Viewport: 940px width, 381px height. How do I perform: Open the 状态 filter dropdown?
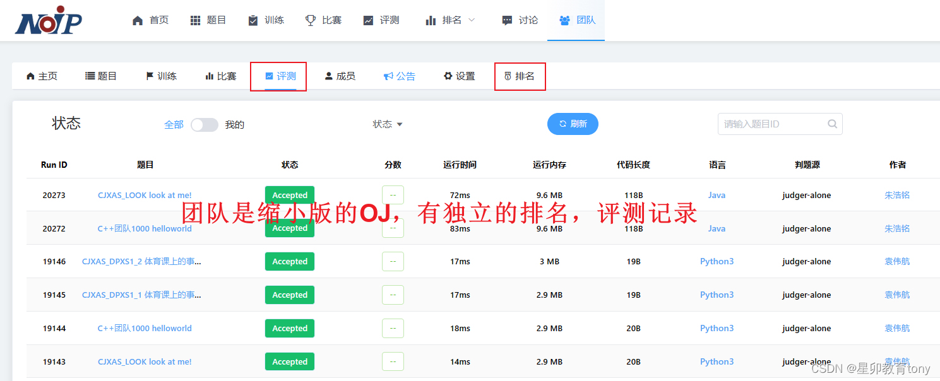pos(387,124)
